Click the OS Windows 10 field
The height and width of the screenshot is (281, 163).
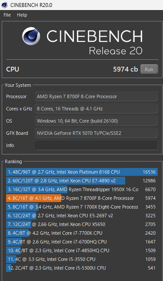(96, 121)
